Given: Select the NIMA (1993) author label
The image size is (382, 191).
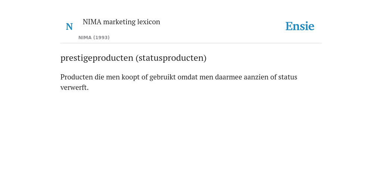Looking at the screenshot, I should 94,38.
